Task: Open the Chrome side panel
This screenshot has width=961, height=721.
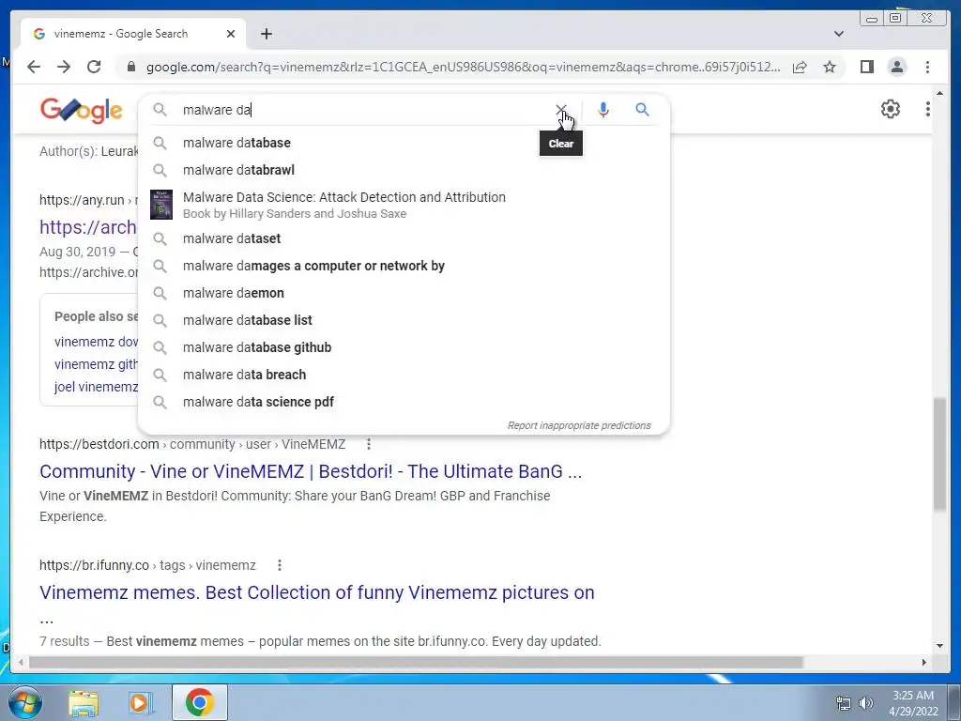Action: pos(866,67)
